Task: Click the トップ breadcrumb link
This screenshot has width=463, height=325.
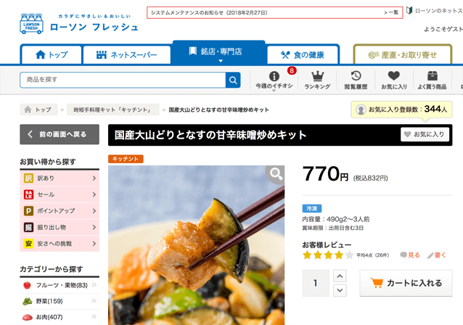Action: tap(39, 110)
